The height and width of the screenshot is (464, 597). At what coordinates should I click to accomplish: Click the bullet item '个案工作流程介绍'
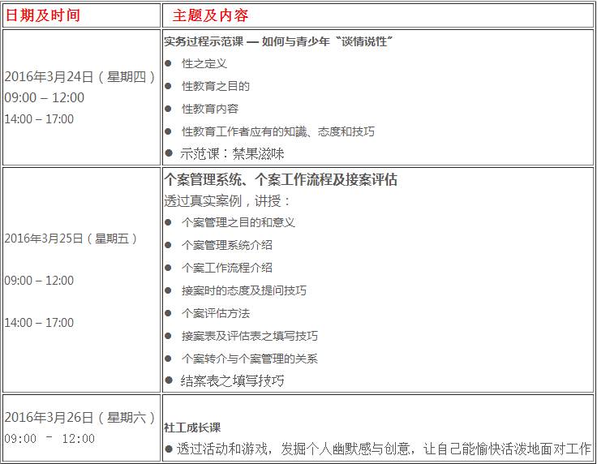click(227, 268)
